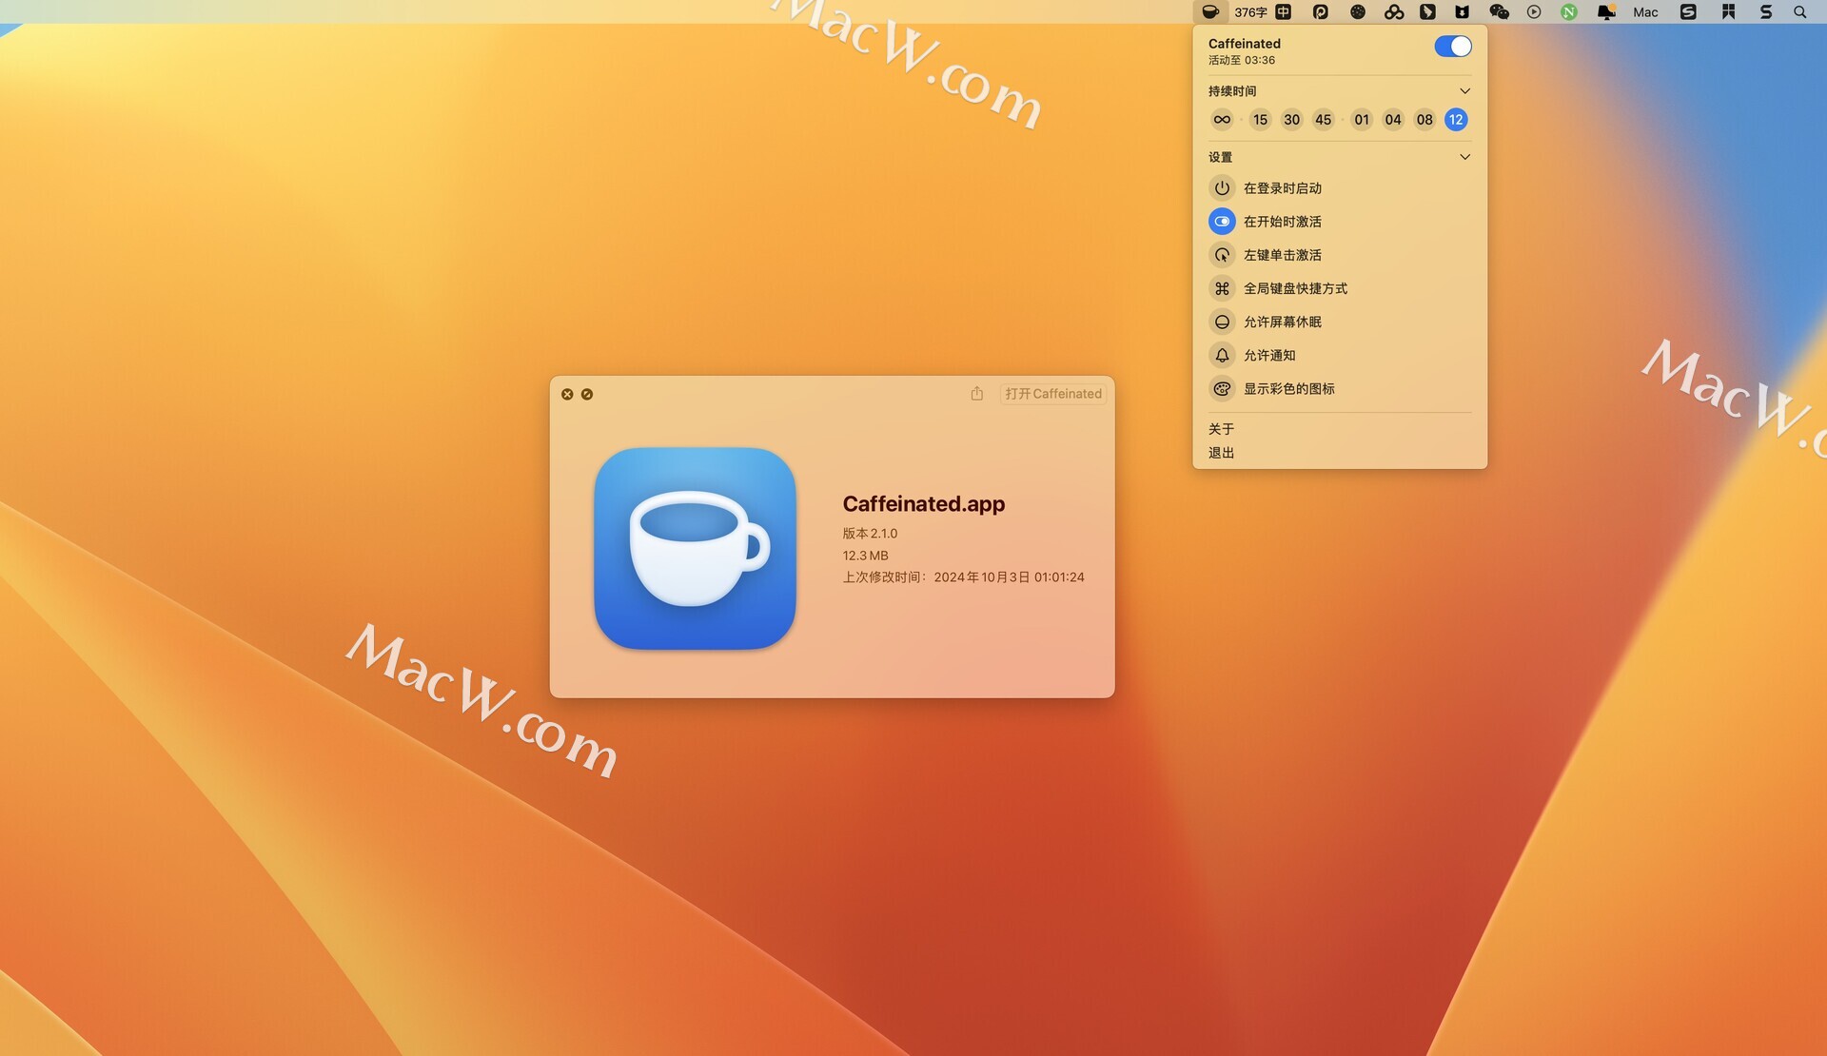The height and width of the screenshot is (1056, 1827).
Task: Click the Caffeinated cup menu bar icon
Action: click(x=1210, y=12)
